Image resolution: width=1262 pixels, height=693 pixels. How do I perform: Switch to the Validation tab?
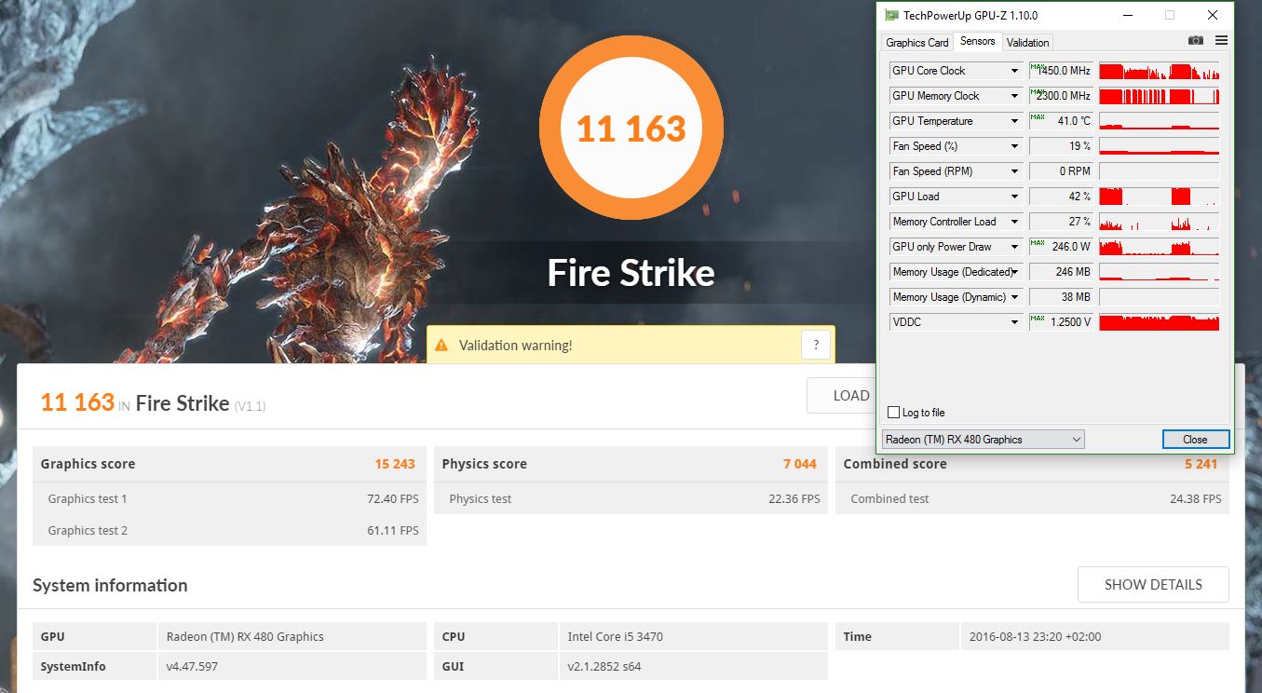(x=1027, y=42)
